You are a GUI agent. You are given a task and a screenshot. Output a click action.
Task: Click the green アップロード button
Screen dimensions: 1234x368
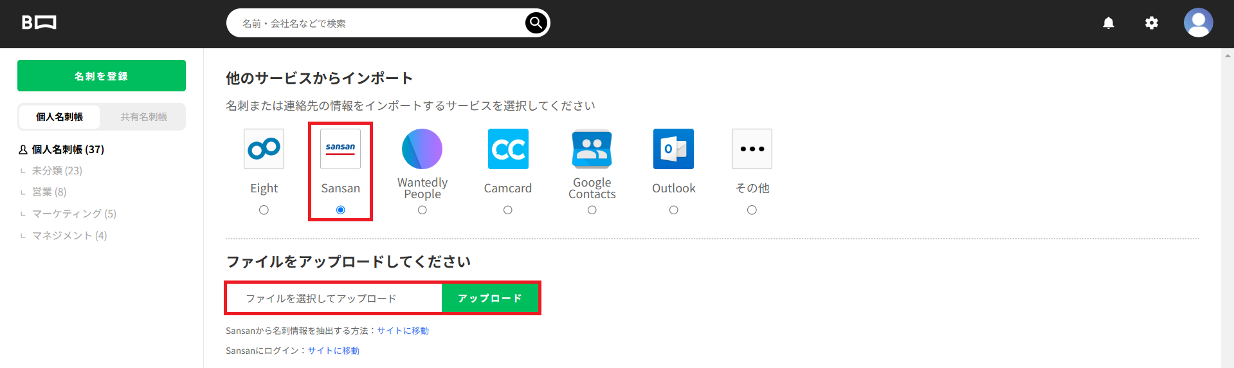[490, 299]
